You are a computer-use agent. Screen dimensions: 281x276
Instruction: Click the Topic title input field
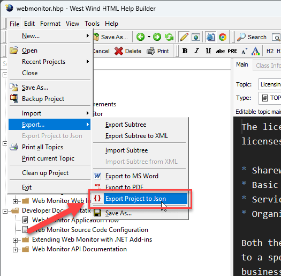click(270, 84)
